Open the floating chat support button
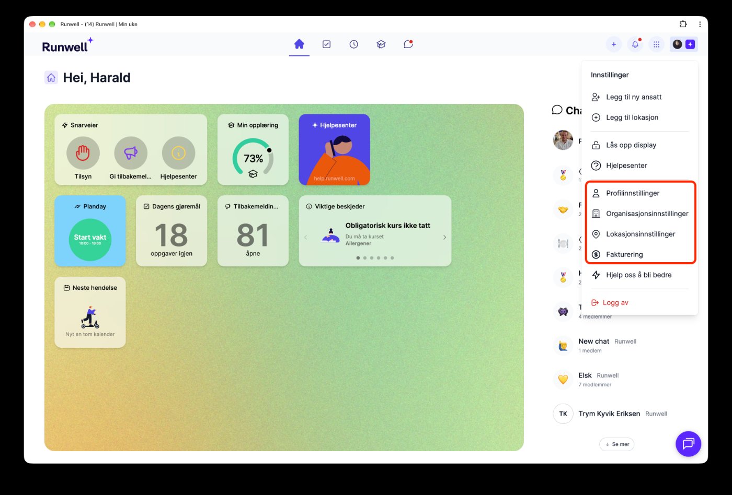Screen dimensions: 732x495 click(688, 444)
